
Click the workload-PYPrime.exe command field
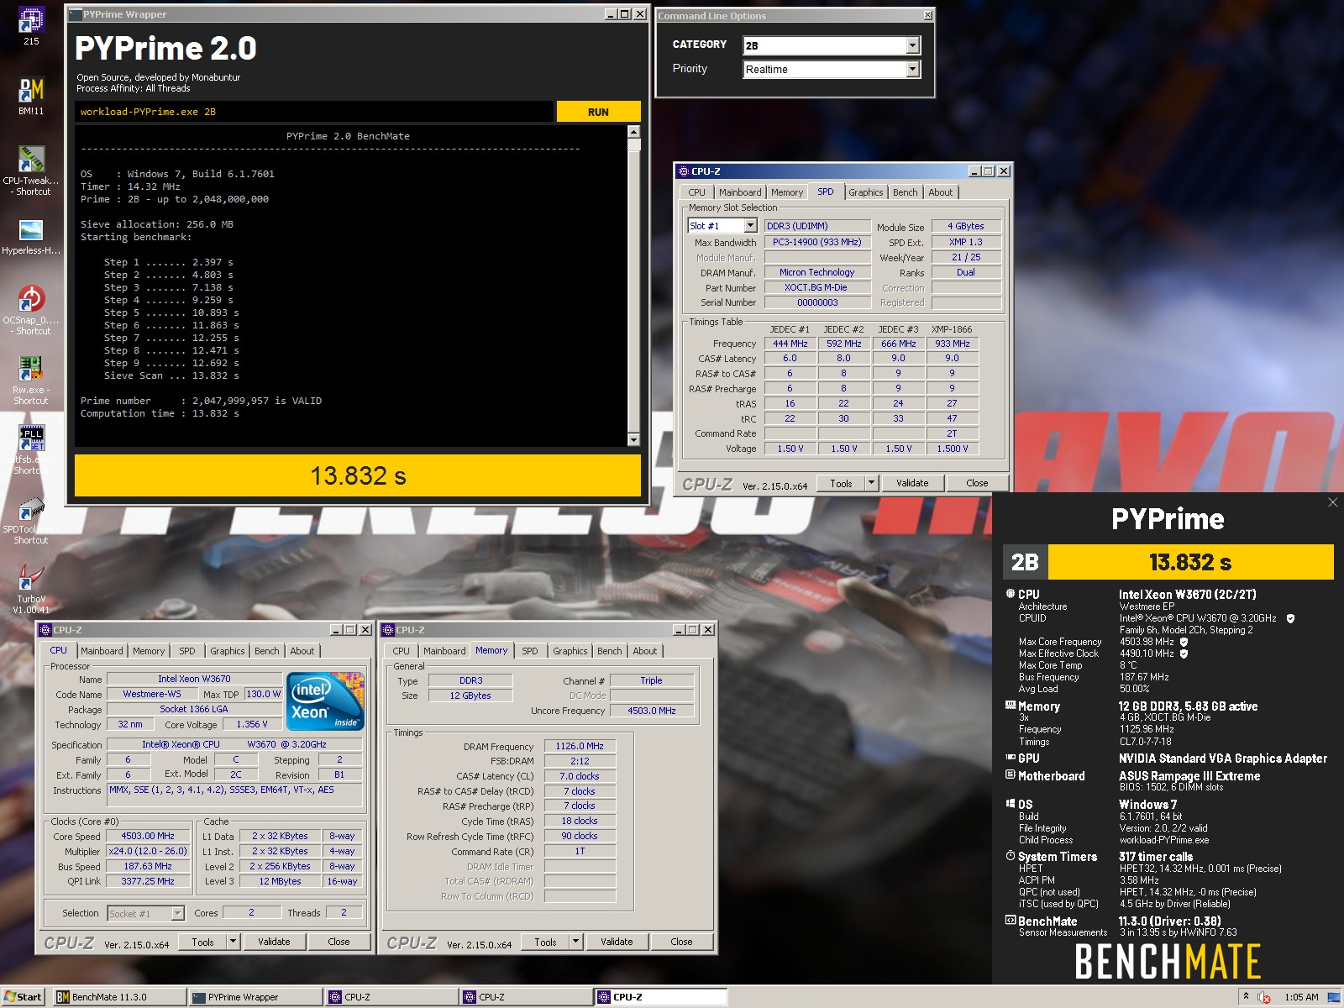tap(314, 112)
